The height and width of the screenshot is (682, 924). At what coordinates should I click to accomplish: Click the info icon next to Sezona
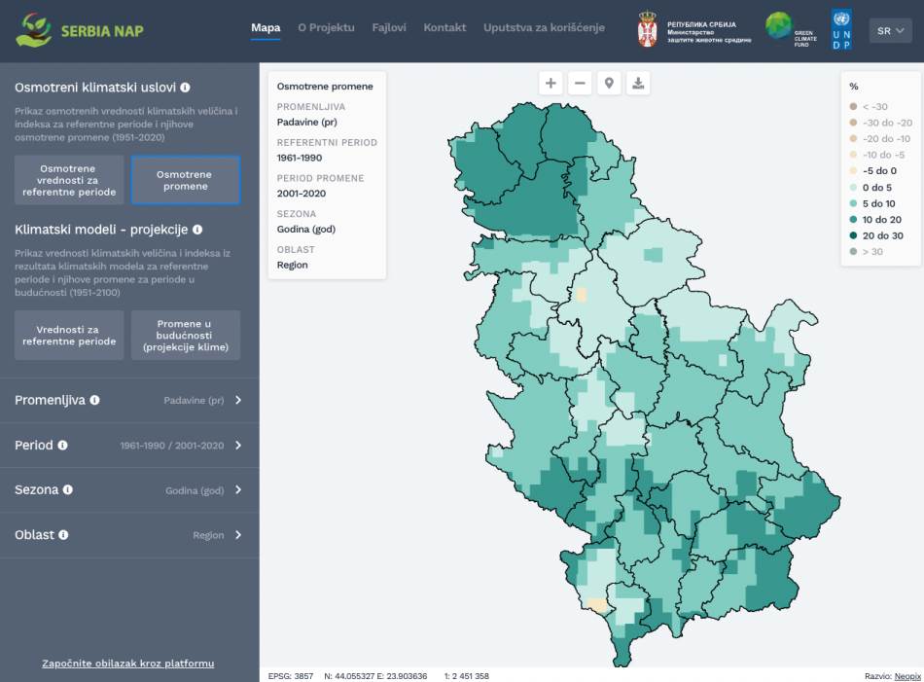tap(68, 490)
